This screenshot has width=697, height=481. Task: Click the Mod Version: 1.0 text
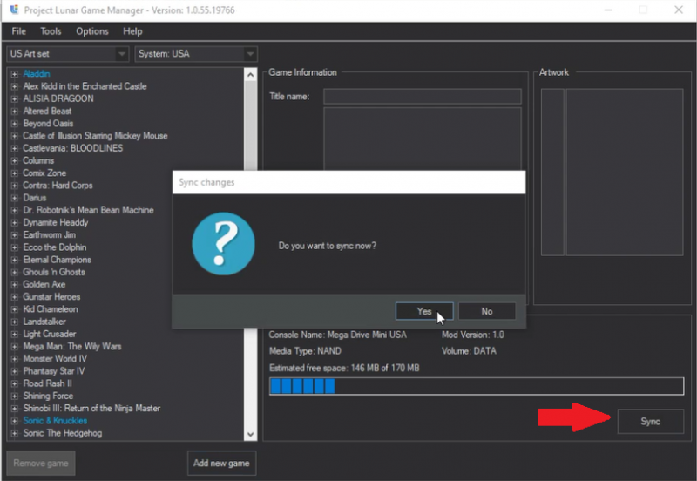pos(473,335)
